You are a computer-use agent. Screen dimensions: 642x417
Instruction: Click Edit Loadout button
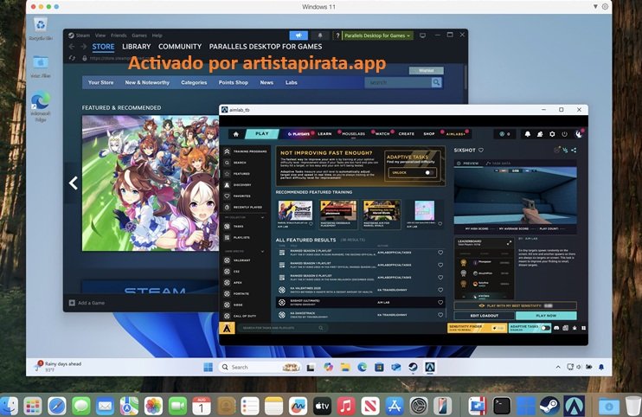coord(484,316)
